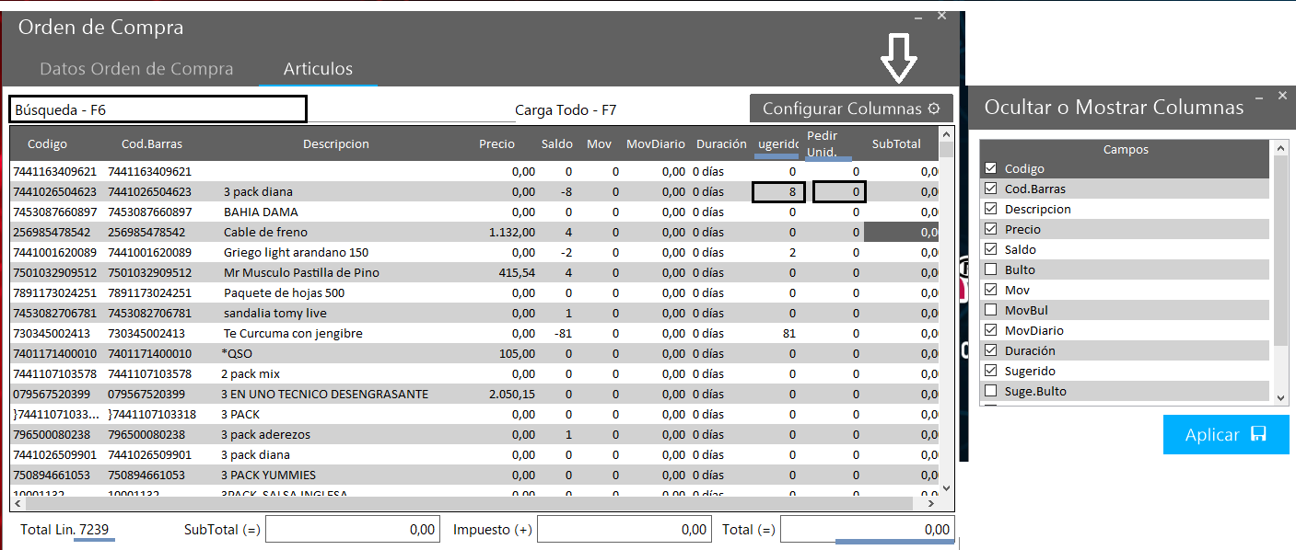Image resolution: width=1296 pixels, height=550 pixels.
Task: Switch to Datos Orden de Compra tab
Action: point(136,69)
